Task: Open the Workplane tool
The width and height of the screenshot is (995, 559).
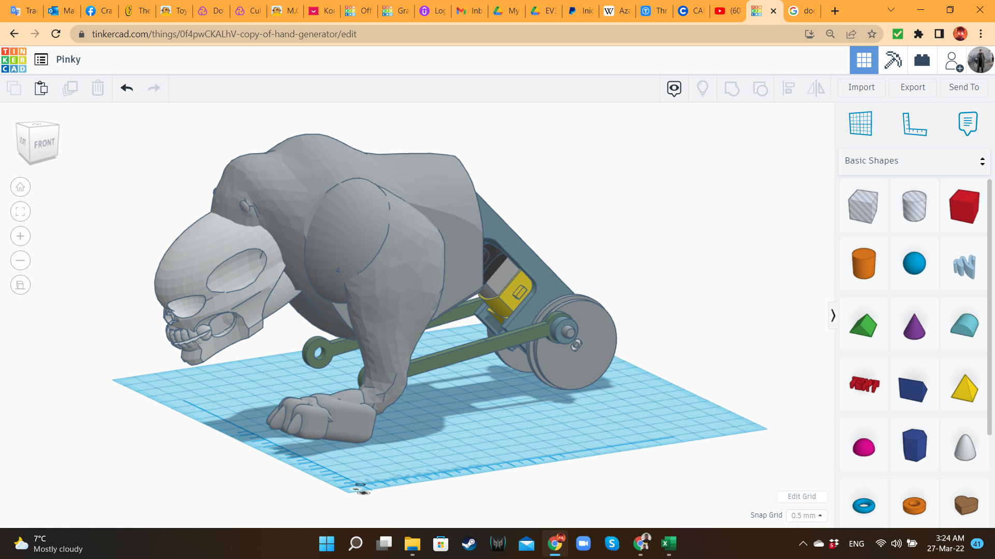Action: pos(860,124)
